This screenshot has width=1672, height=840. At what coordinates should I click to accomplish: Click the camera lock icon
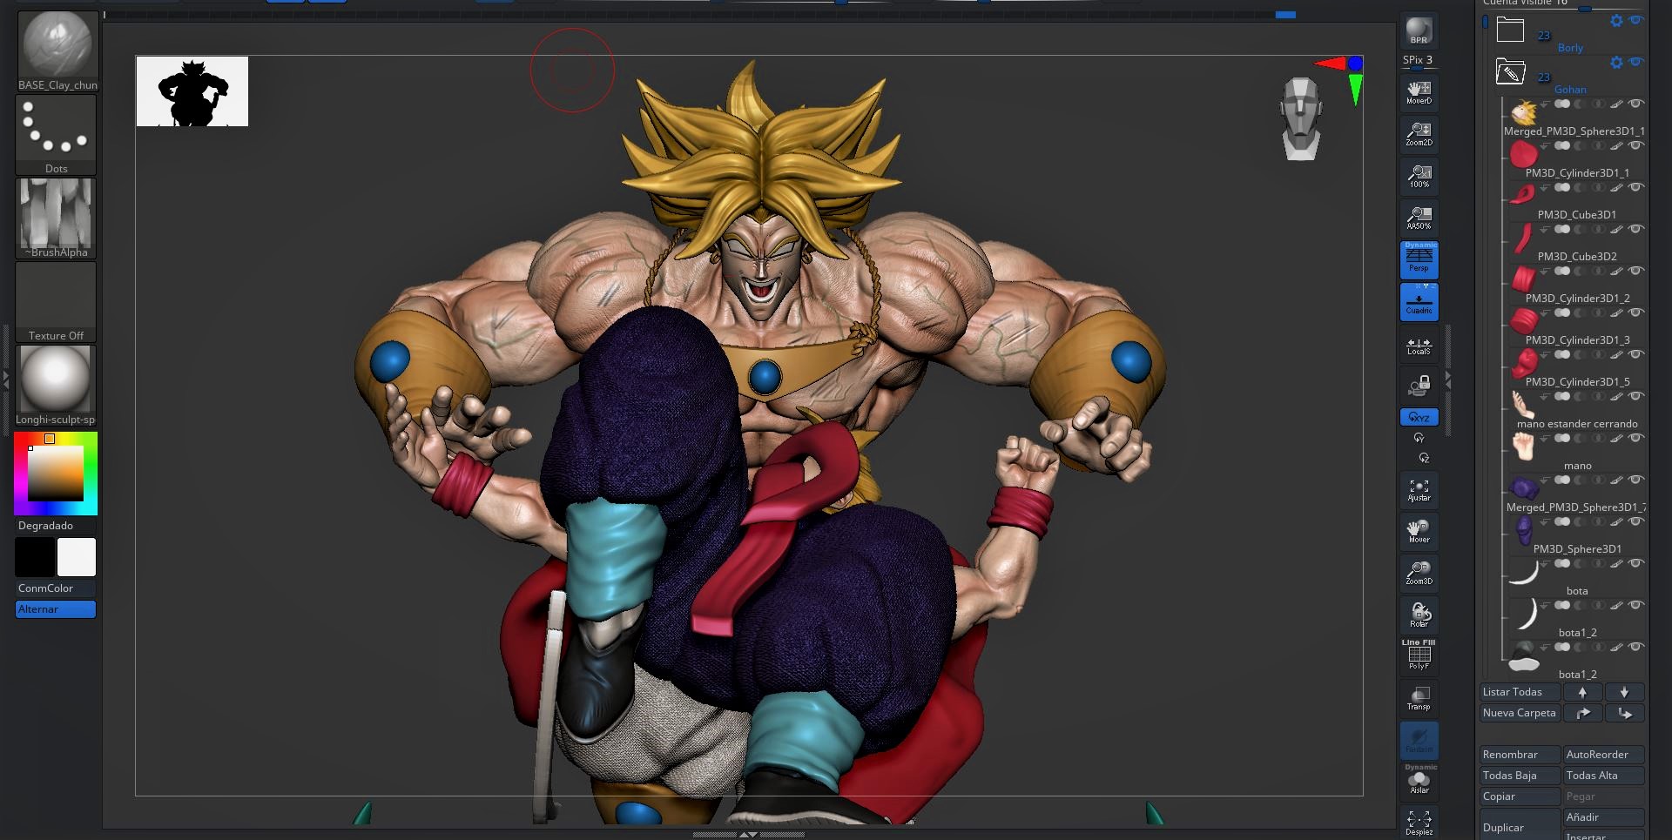[1419, 385]
